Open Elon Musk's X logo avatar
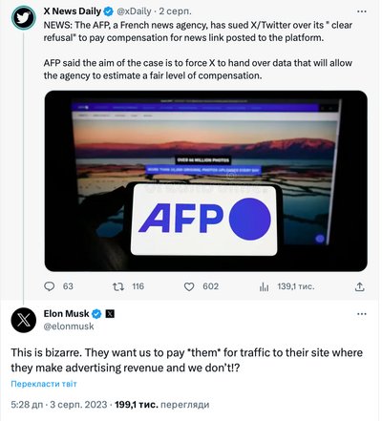Viewport: 382px width, 421px height. click(24, 320)
